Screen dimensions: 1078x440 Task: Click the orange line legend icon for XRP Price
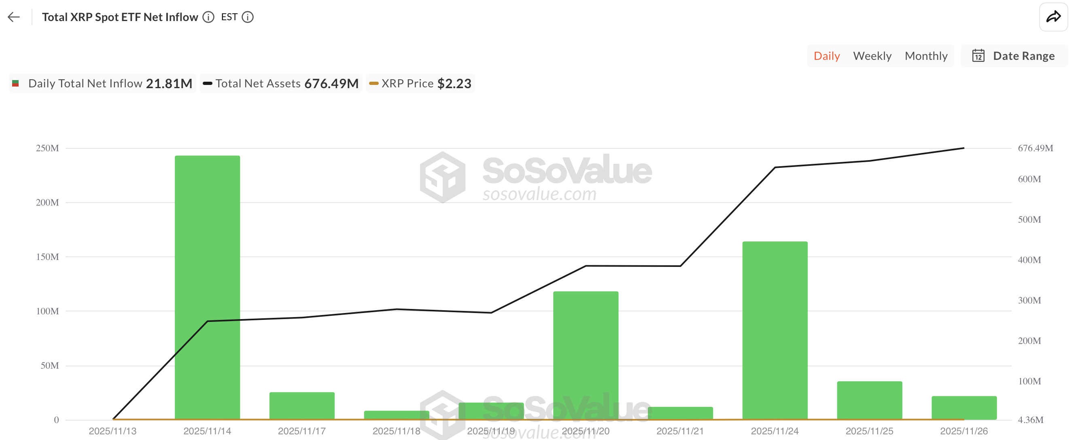coord(373,83)
